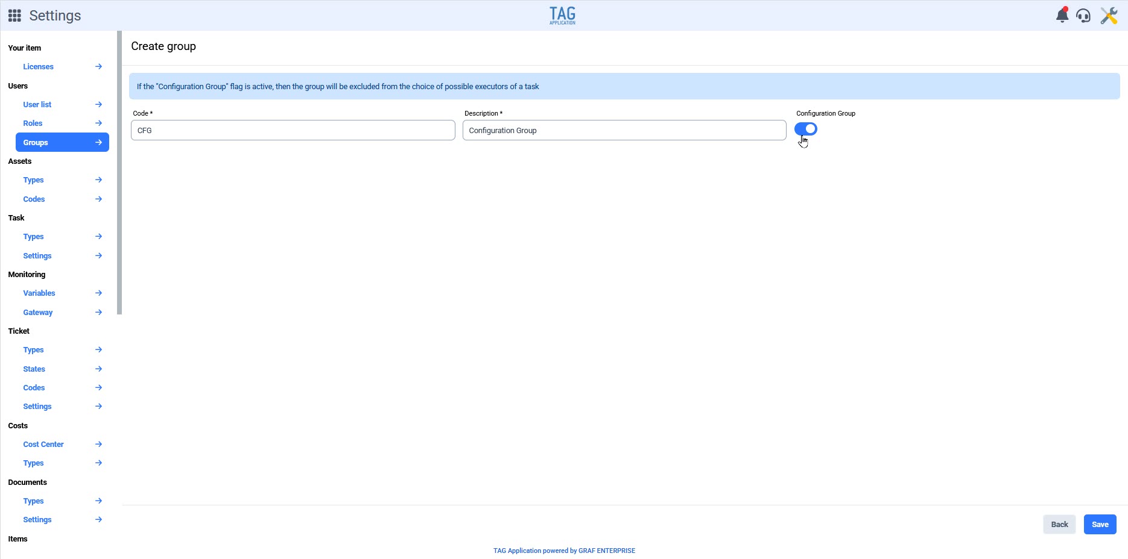
Task: Focus the Description input field
Action: click(x=624, y=130)
